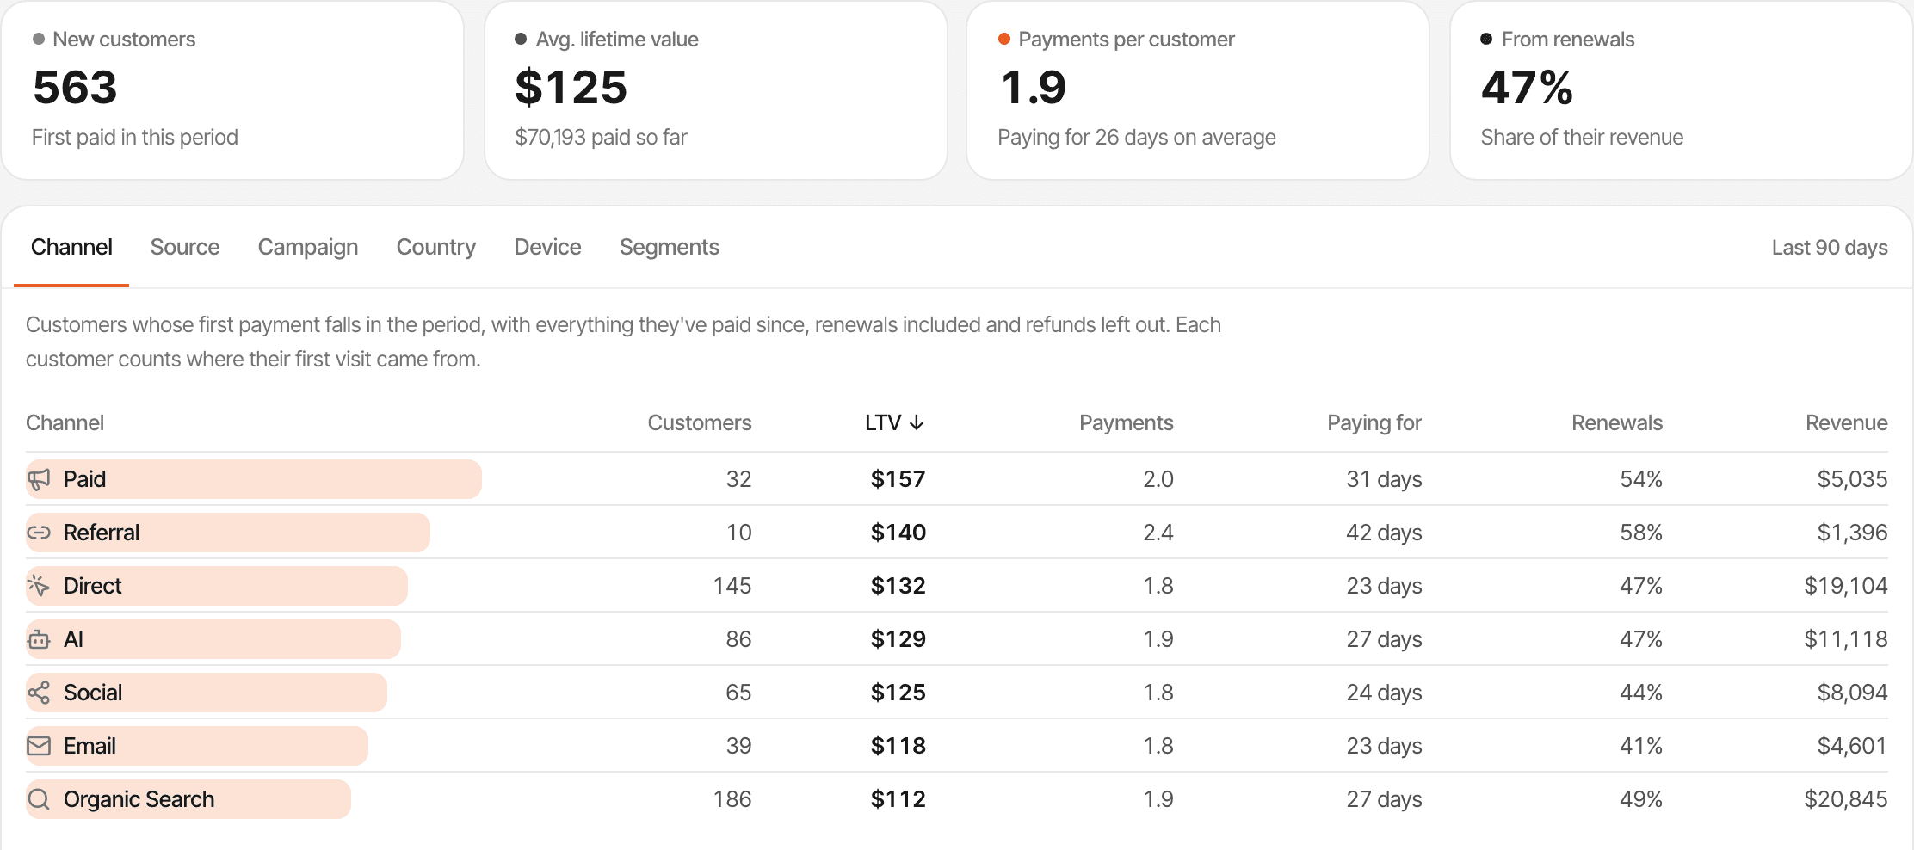Select the Channel tab

click(x=71, y=247)
